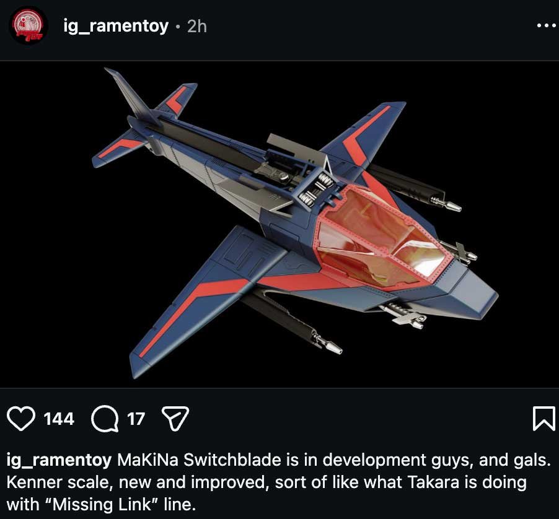Image resolution: width=559 pixels, height=519 pixels.
Task: Open the post options three-dot menu
Action: (547, 25)
